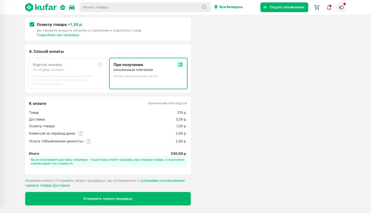This screenshot has height=213, width=371.
Task: Click the wallet icon in payment card
Action: (180, 65)
